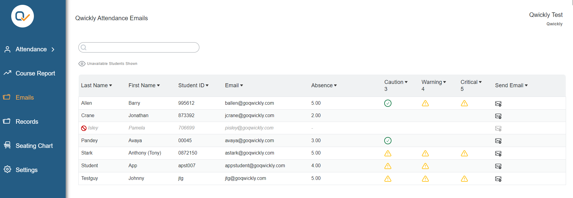Send email to Barry Allen
Screen dimensions: 573x198
coord(498,104)
